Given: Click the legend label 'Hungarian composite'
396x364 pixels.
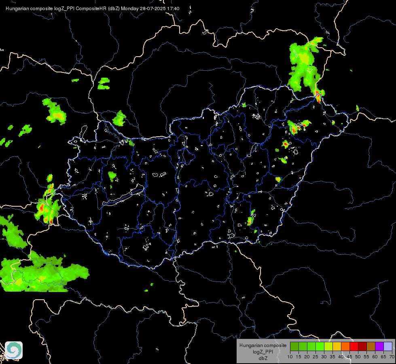Looking at the screenshot, I should [x=263, y=345].
